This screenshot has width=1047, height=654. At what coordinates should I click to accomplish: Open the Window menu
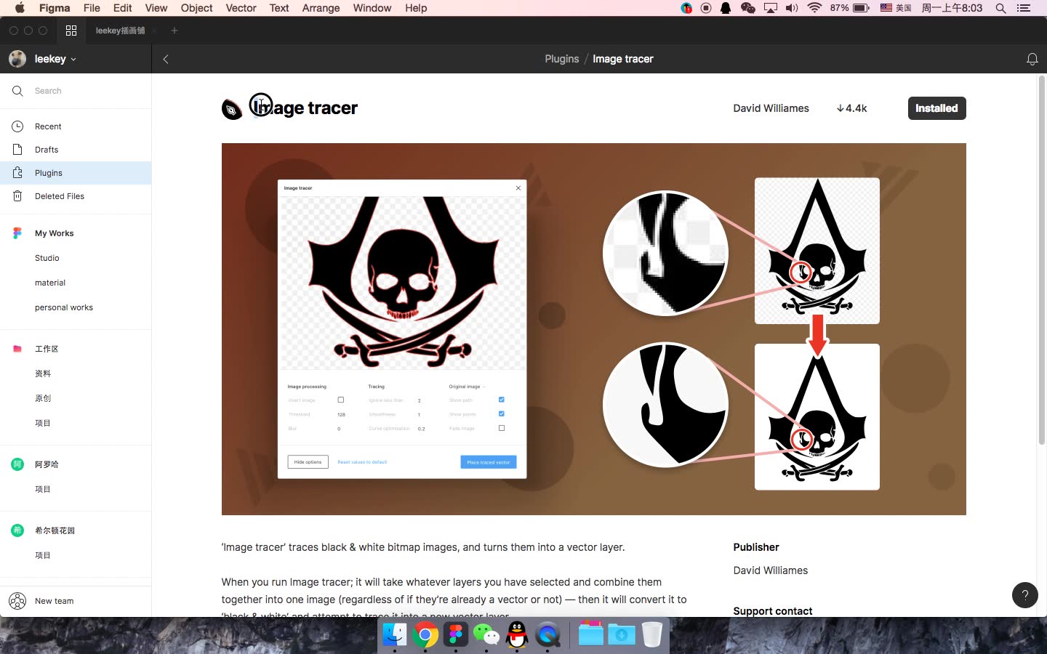point(372,8)
